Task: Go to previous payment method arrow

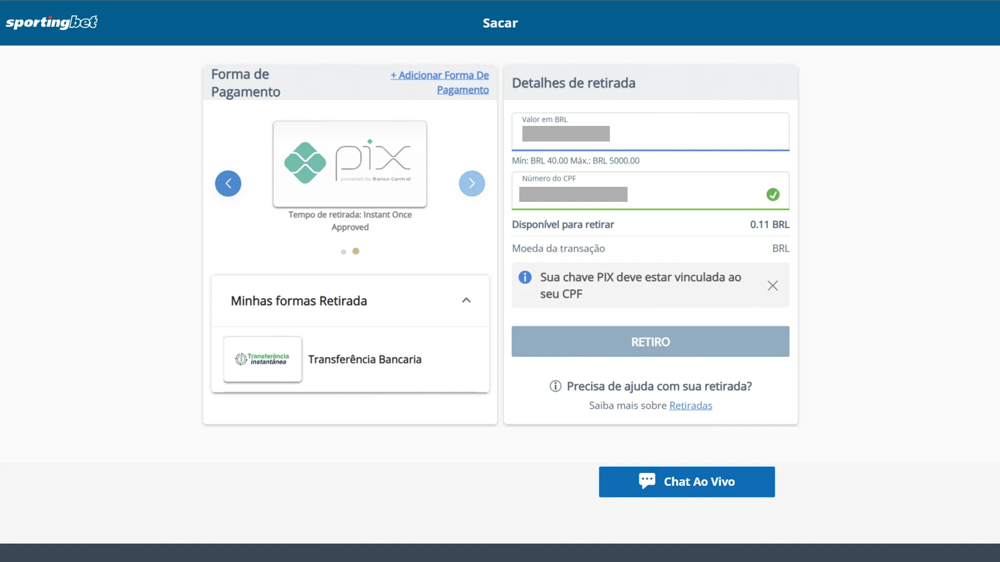Action: pos(228,183)
